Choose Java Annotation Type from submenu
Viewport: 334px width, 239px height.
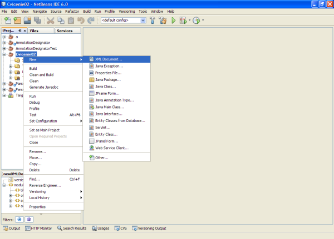tap(116, 100)
